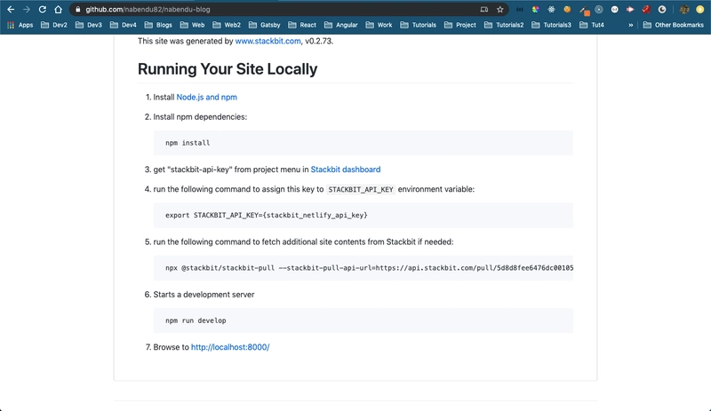Click the red ruby extension icon
This screenshot has height=411, width=711.
[x=646, y=9]
